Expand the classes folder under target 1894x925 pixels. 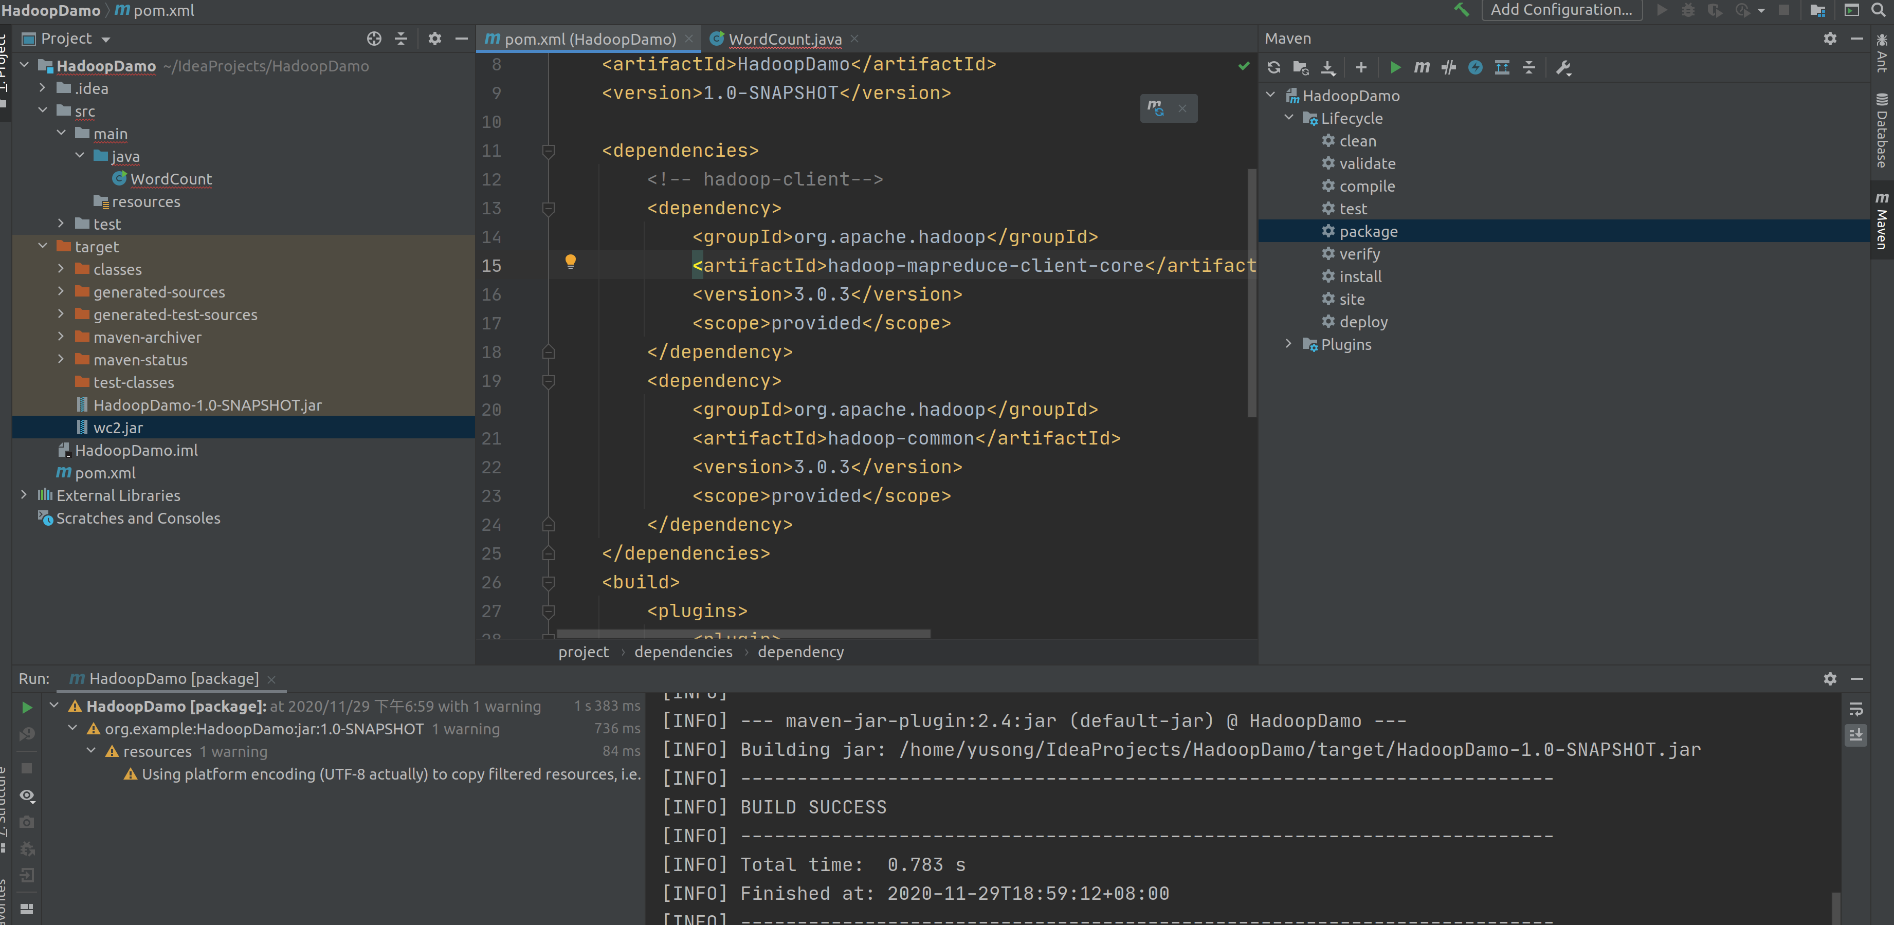point(61,269)
